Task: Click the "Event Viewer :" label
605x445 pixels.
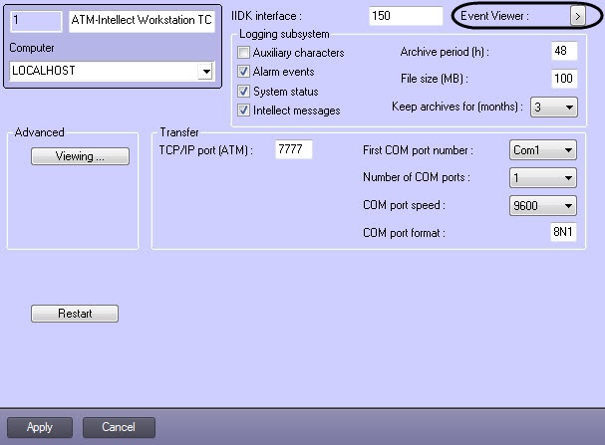Action: click(x=494, y=16)
